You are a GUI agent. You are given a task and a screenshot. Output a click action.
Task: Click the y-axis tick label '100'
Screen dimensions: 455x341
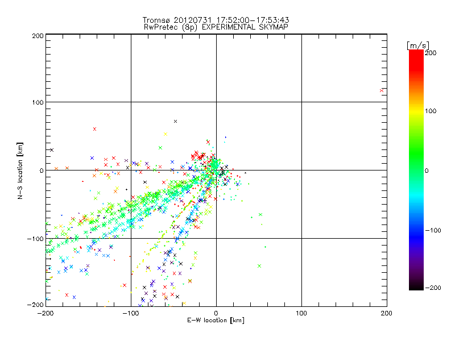click(x=38, y=103)
